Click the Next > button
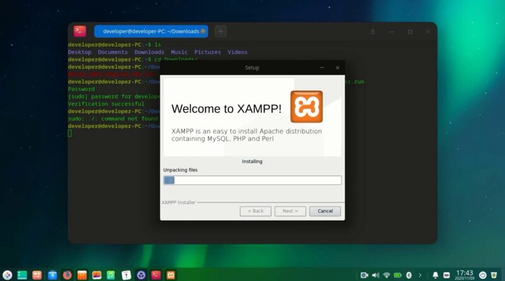Viewport: 505px width, 281px height. pyautogui.click(x=290, y=211)
